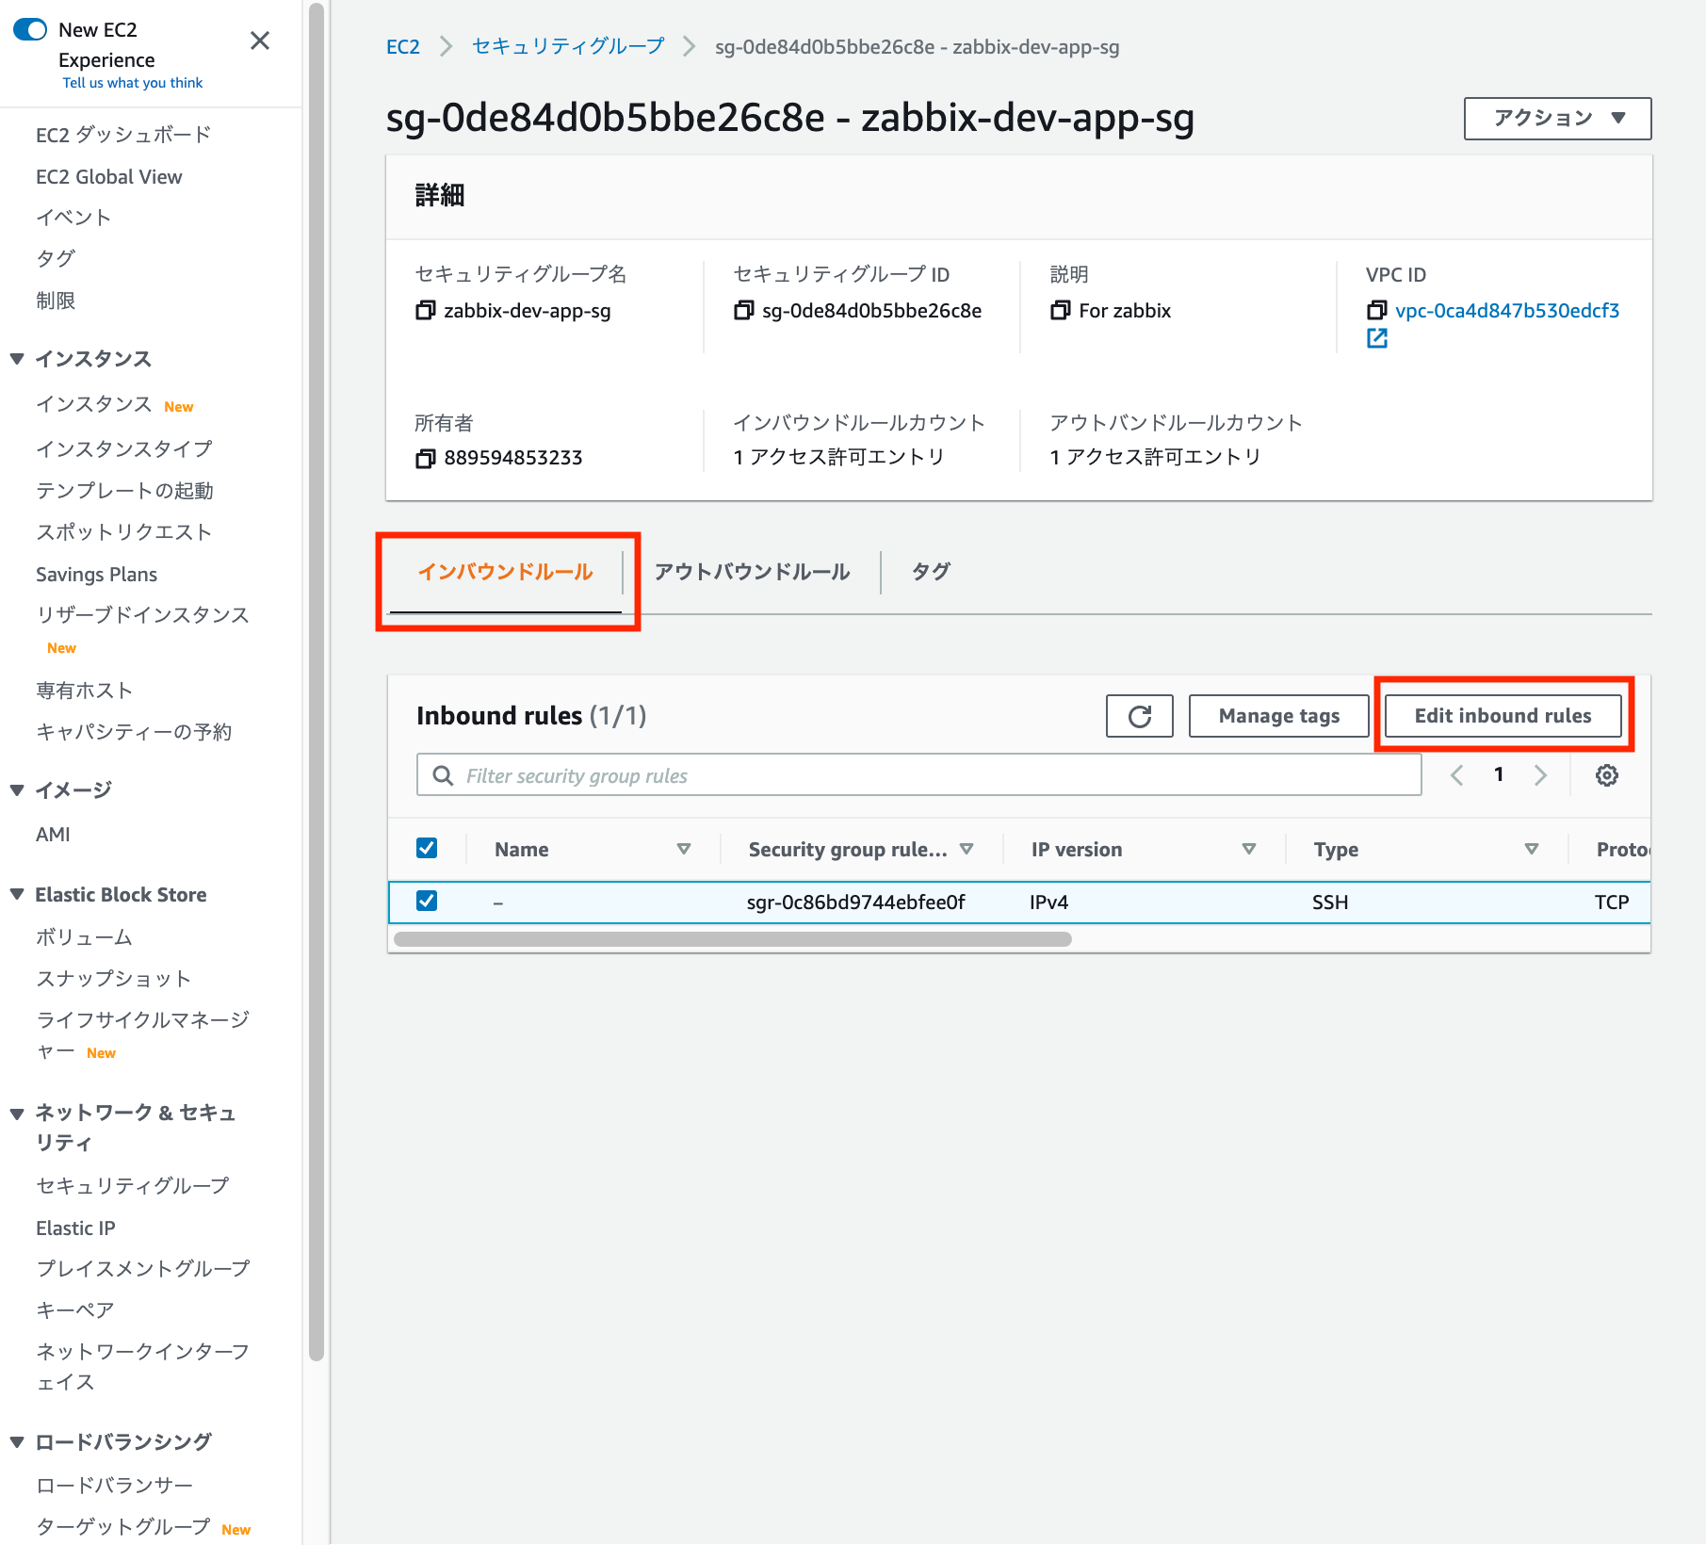This screenshot has width=1706, height=1545.
Task: Refresh the inbound rules list
Action: [1140, 716]
